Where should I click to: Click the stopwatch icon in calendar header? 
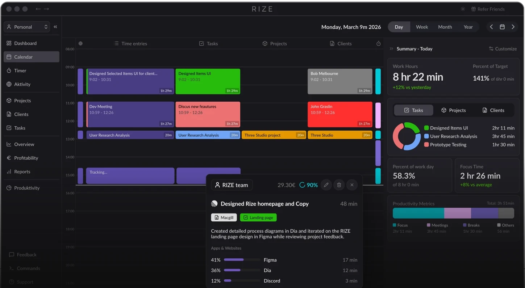point(378,43)
